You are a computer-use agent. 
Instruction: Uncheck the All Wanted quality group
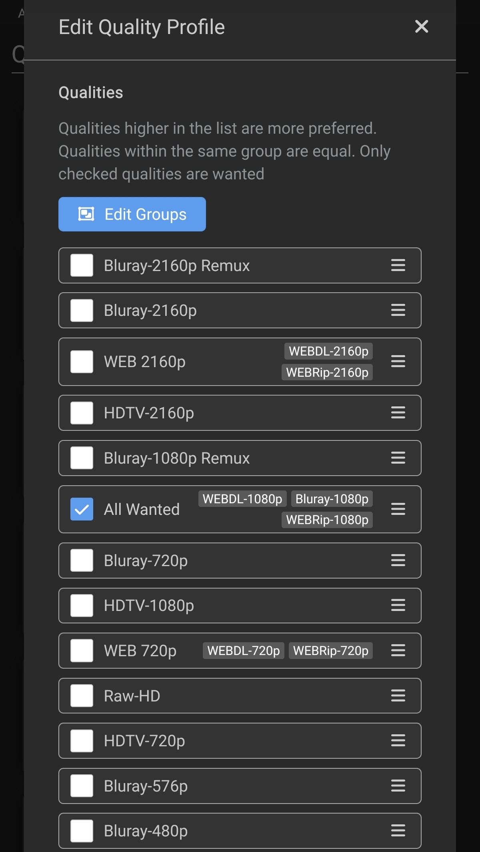tap(82, 509)
